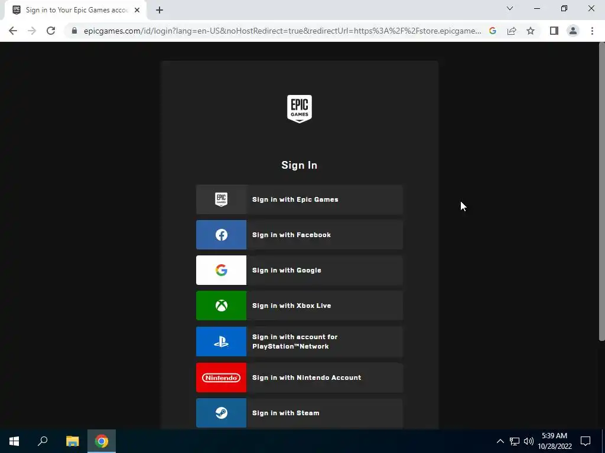
Task: Sign in with Xbox Live
Action: coord(300,306)
